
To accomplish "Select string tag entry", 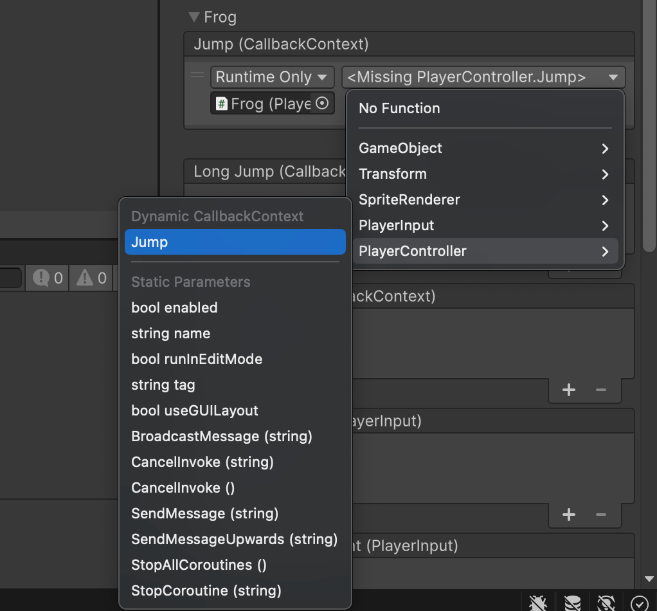I will pos(235,385).
